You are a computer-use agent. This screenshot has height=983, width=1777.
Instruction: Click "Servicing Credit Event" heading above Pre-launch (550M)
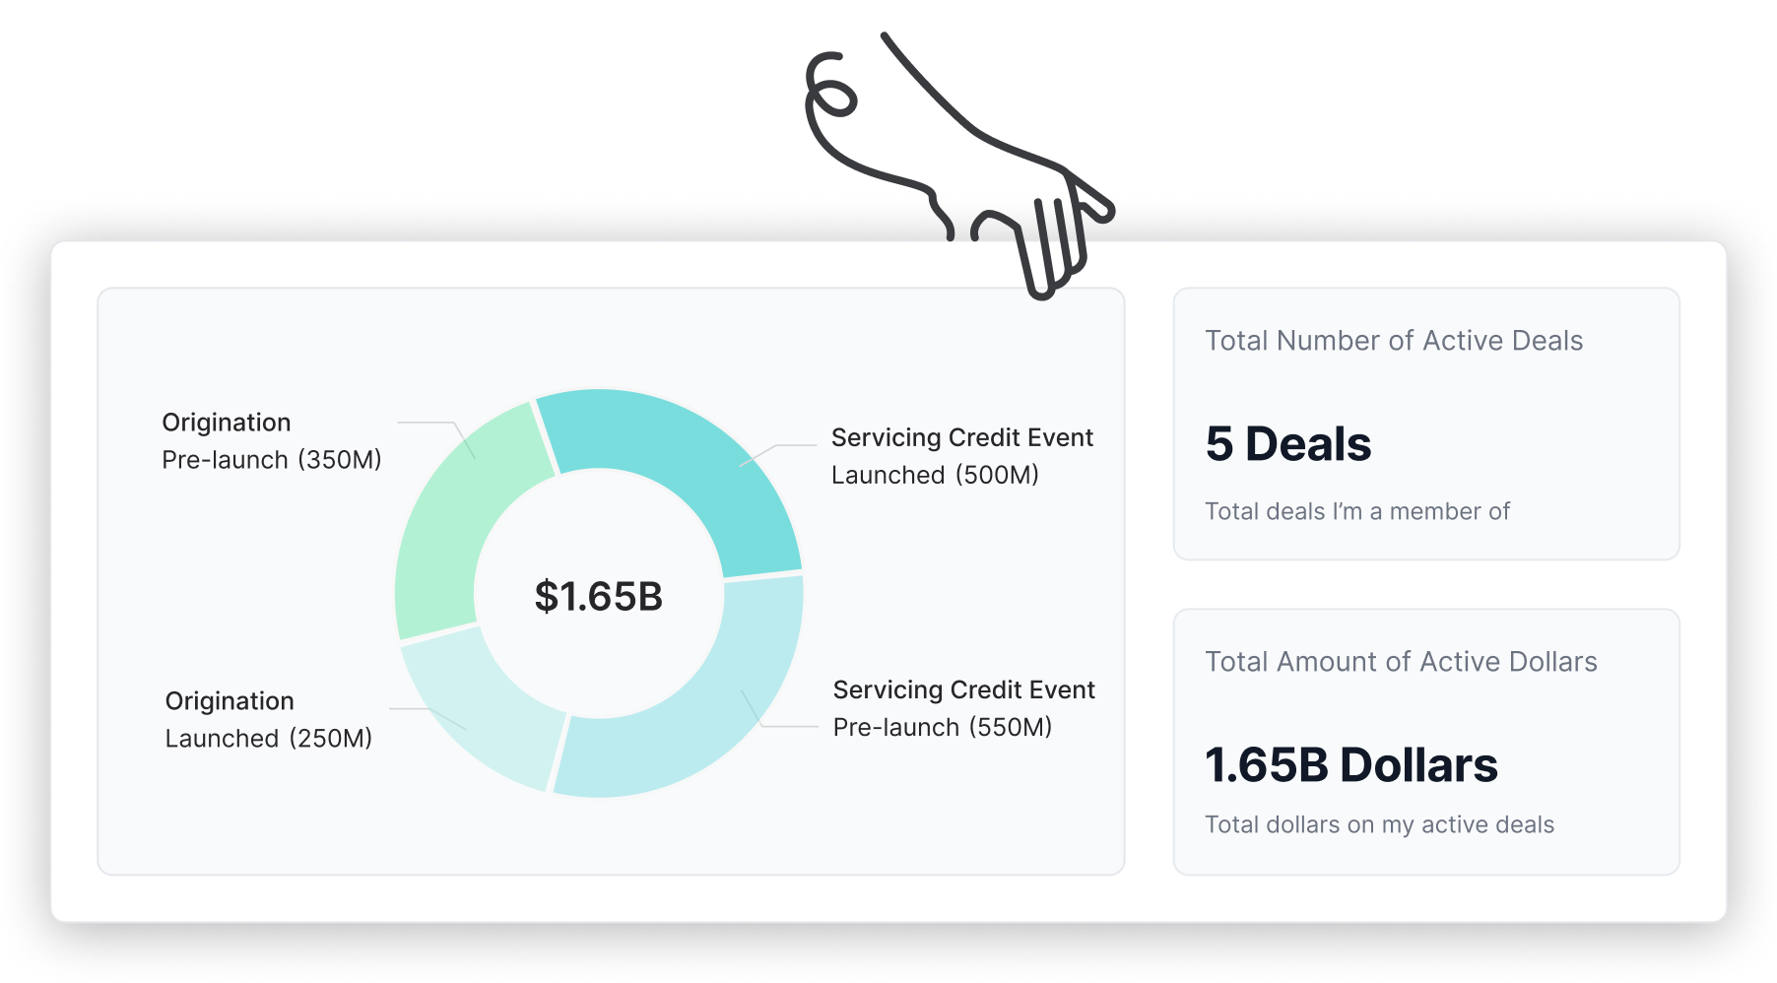(964, 689)
